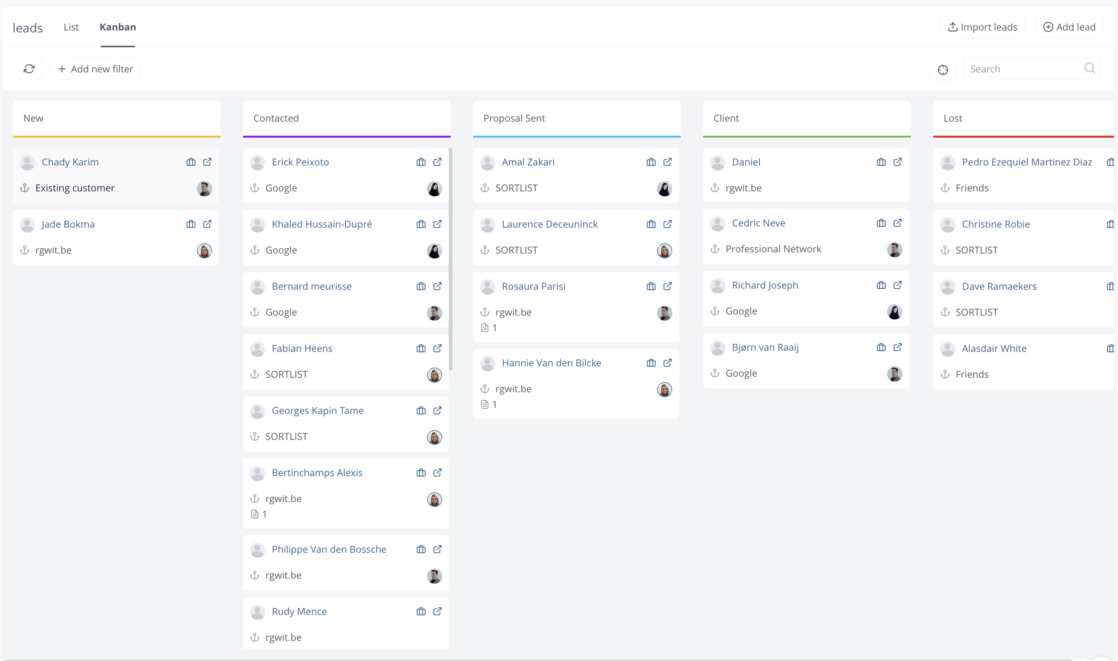
Task: Click the Add lead button
Action: tap(1069, 27)
